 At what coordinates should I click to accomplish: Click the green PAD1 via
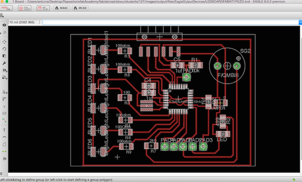coord(186,77)
